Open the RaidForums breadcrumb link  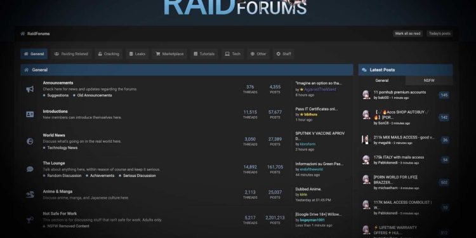pyautogui.click(x=38, y=34)
